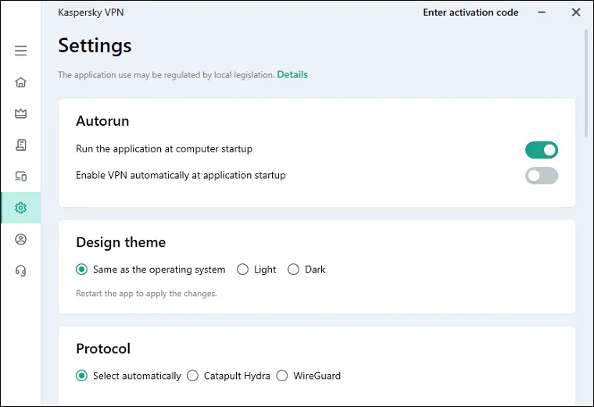Click the vertical scrollbar thumb
Screen dimensions: 594x407
tap(586, 83)
